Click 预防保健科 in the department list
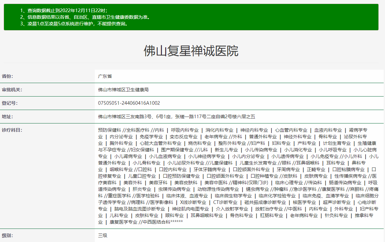This screenshot has height=242, width=385. 110,130
